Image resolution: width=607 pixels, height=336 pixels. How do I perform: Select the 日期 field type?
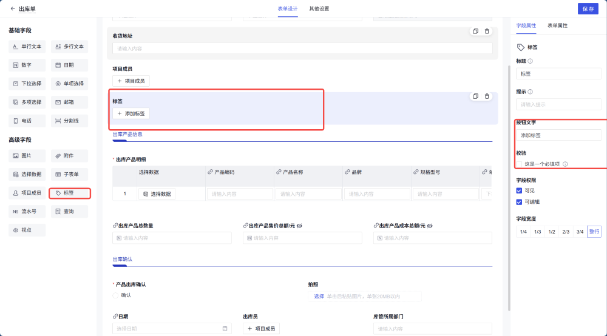69,65
